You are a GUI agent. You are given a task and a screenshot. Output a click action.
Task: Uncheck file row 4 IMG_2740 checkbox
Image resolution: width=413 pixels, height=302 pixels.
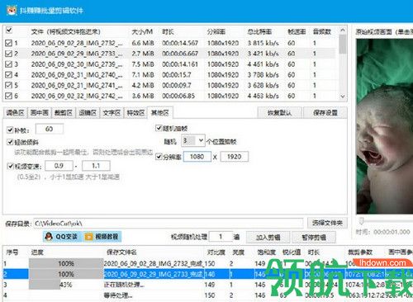[x=8, y=74]
